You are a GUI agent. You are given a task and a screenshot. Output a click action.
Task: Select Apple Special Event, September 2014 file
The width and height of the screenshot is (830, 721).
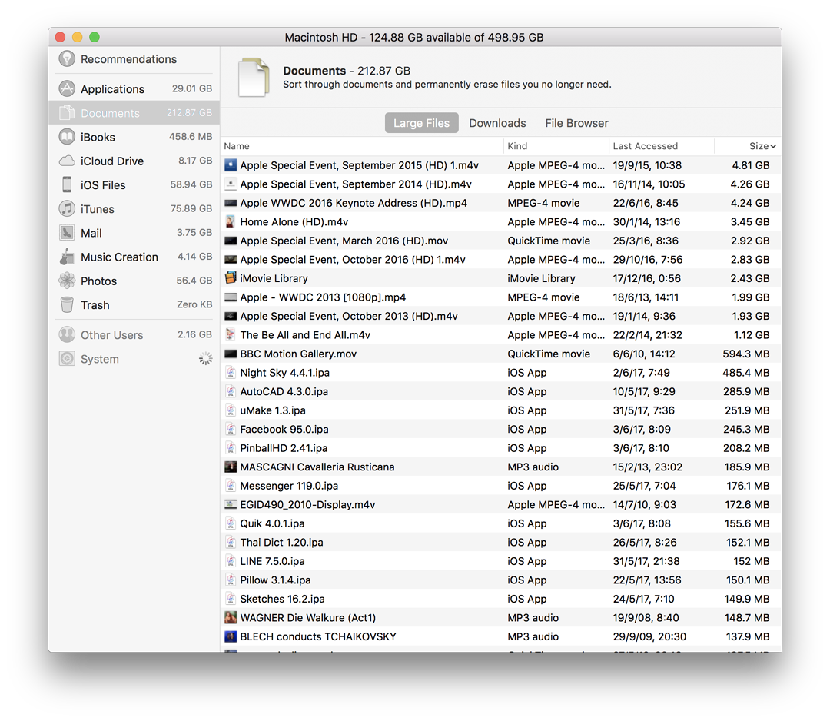click(501, 184)
